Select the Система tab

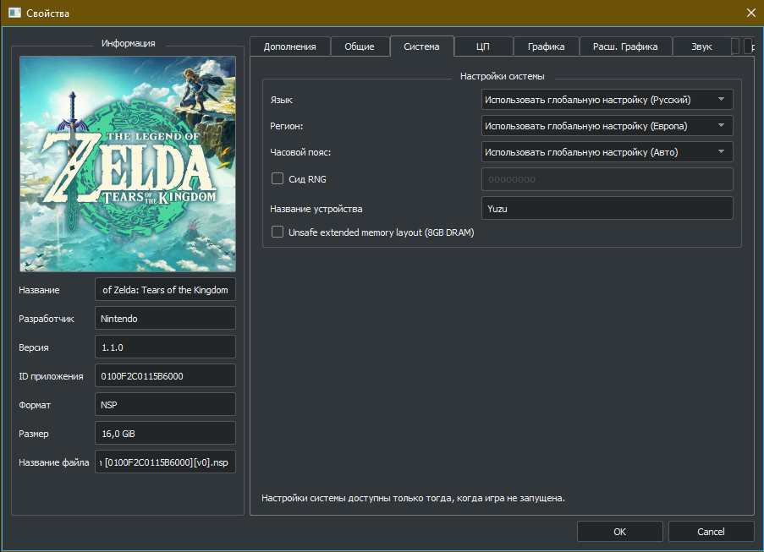421,46
